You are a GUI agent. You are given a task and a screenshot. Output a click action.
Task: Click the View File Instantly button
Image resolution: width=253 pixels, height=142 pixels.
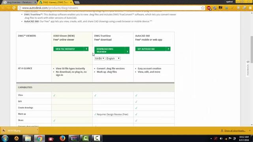pyautogui.click(x=71, y=49)
